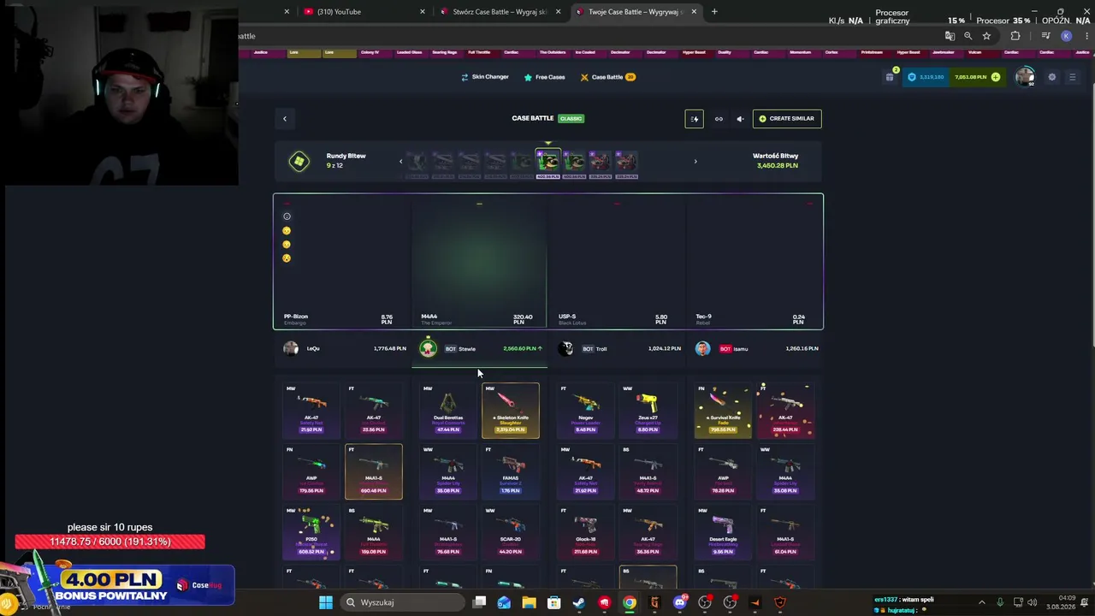Click the PP-Bizon Embargo drop label
Screen dimensions: 1095x616
pos(296,319)
